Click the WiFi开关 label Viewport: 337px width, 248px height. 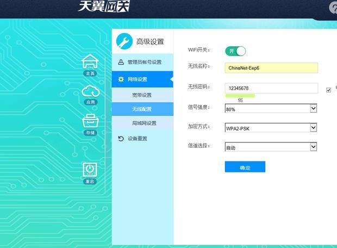click(199, 50)
